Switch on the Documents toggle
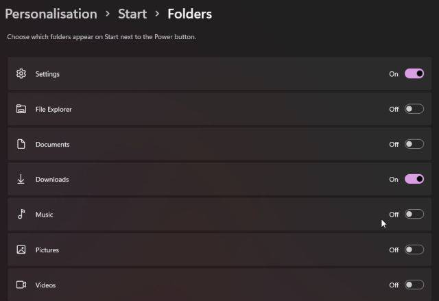This screenshot has width=439, height=301. click(x=414, y=144)
